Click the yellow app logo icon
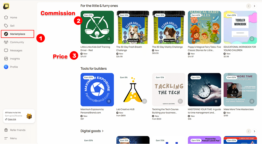This screenshot has width=262, height=144. tap(6, 6)
